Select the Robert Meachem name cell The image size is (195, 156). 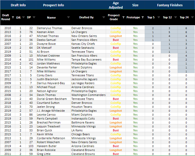pos(53,142)
